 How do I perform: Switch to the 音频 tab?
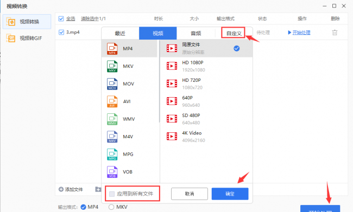pos(196,33)
